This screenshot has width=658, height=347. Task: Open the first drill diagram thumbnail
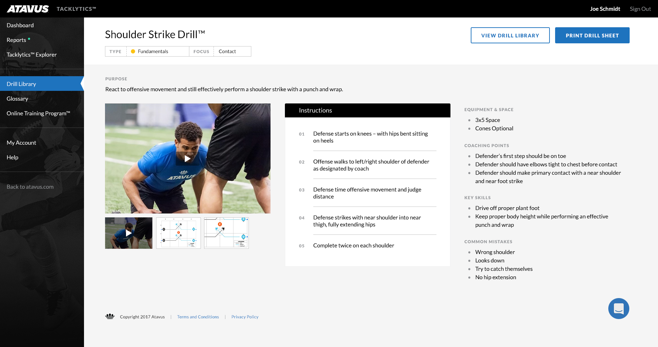click(x=178, y=233)
